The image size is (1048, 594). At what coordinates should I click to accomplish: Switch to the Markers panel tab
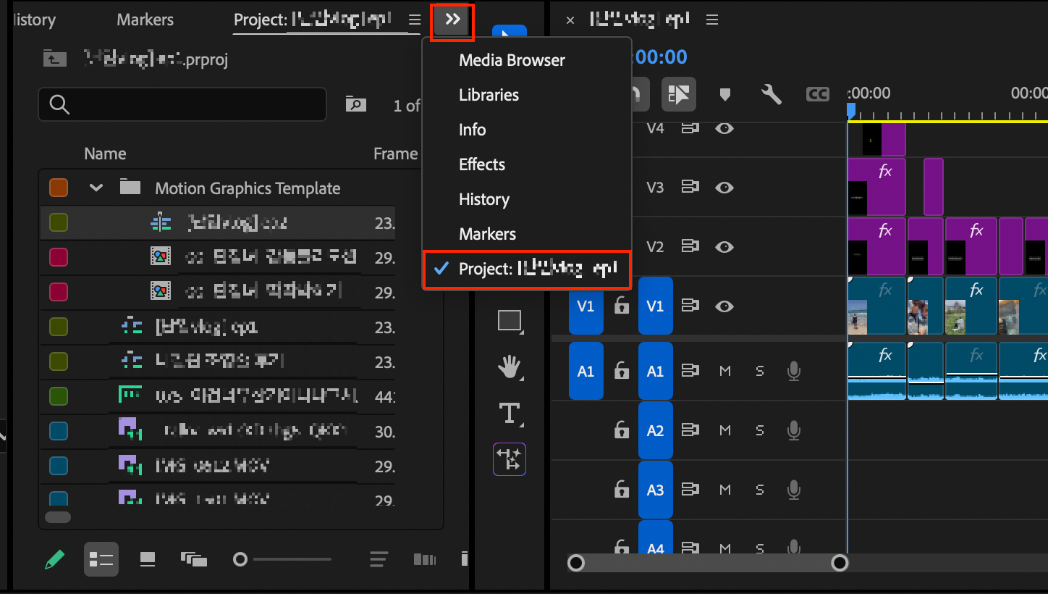tap(144, 20)
